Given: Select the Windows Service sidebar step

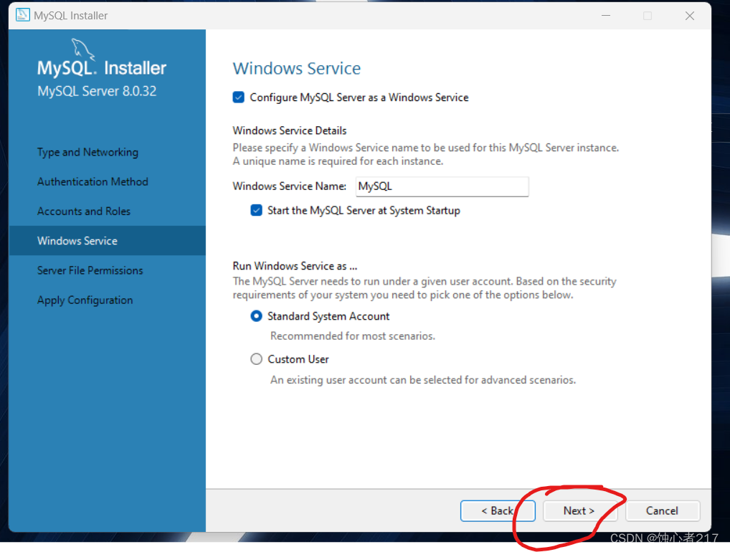Looking at the screenshot, I should [x=107, y=241].
